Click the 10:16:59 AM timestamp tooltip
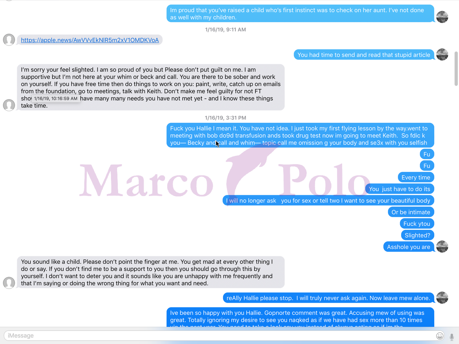Image resolution: width=459 pixels, height=344 pixels. pyautogui.click(x=56, y=98)
